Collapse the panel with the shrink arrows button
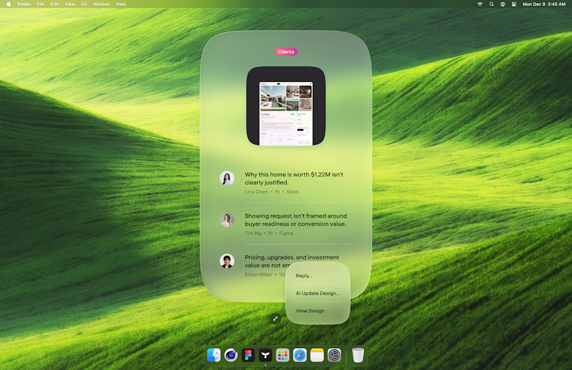 point(276,319)
